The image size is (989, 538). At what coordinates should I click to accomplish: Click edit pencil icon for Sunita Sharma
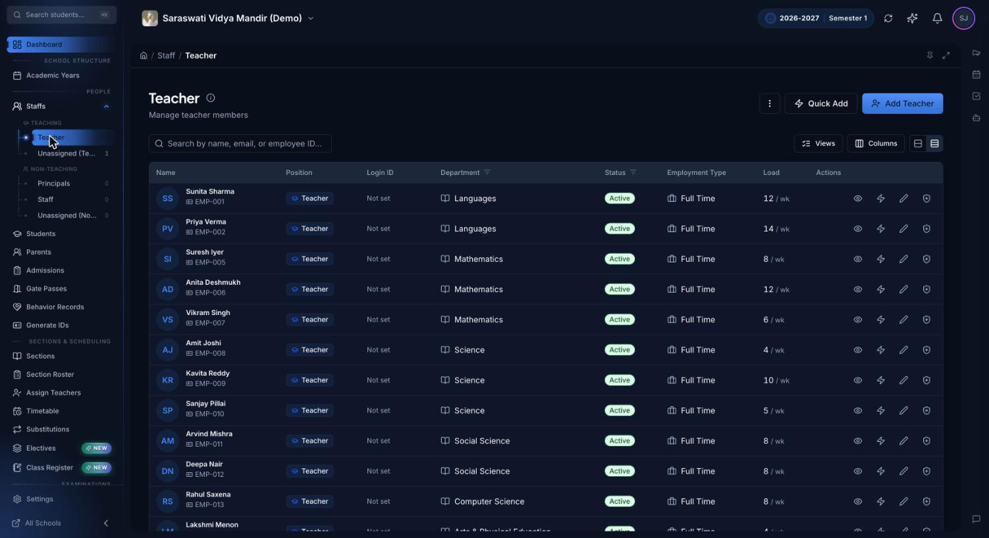pyautogui.click(x=903, y=199)
